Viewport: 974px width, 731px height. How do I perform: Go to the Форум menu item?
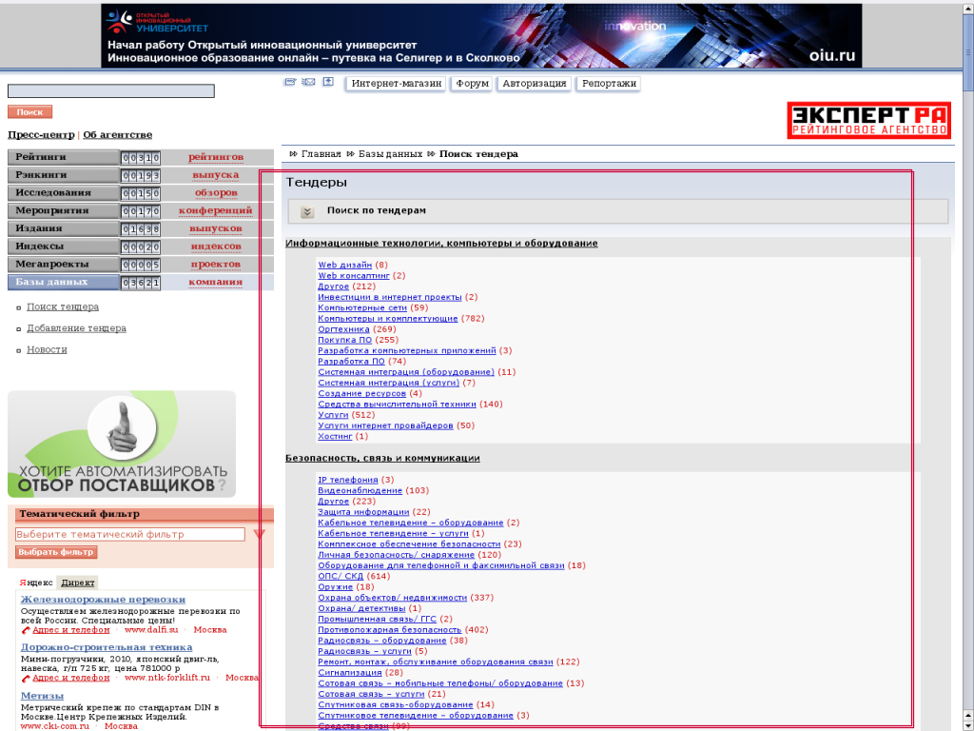472,84
